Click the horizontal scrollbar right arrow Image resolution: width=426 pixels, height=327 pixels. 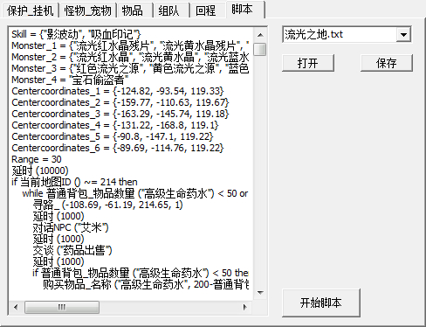coord(245,307)
